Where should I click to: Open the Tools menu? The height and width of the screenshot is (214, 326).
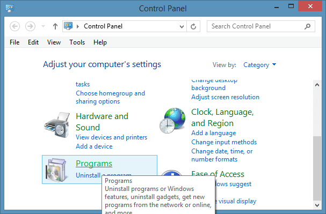click(x=77, y=42)
